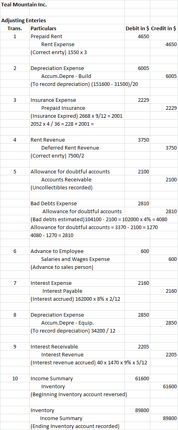Select the '2052 x 4 / 36 = 228 + 2001 =' row
This screenshot has width=178, height=430.
[62, 124]
